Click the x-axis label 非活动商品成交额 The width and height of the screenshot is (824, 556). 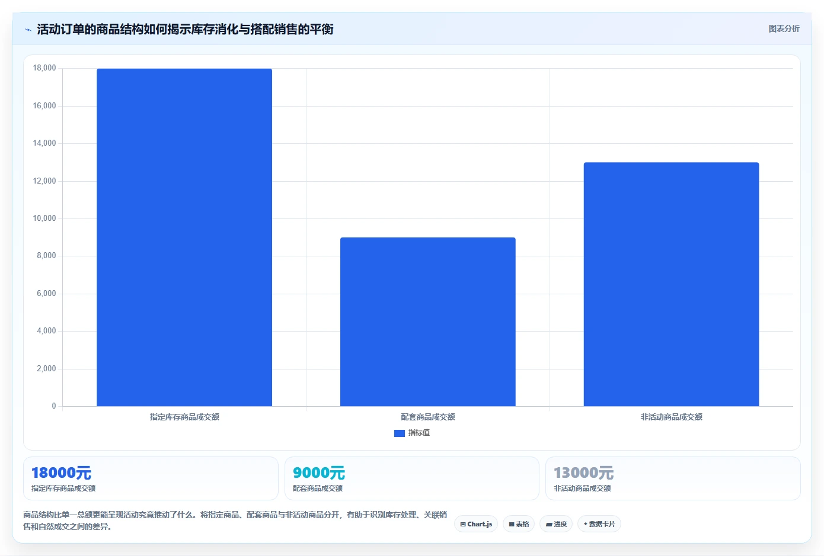point(671,417)
